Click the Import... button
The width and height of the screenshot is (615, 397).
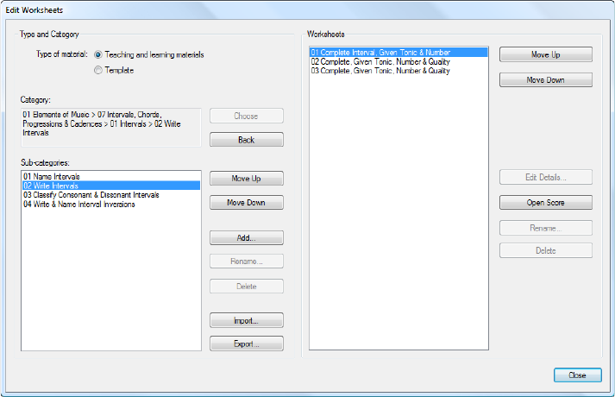coord(247,320)
